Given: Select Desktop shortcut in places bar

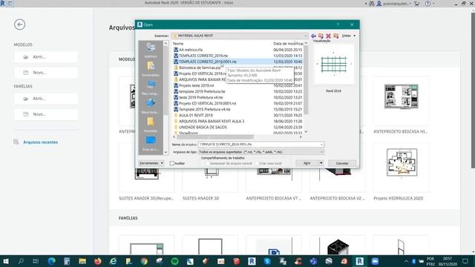Looking at the screenshot, I should [x=151, y=143].
